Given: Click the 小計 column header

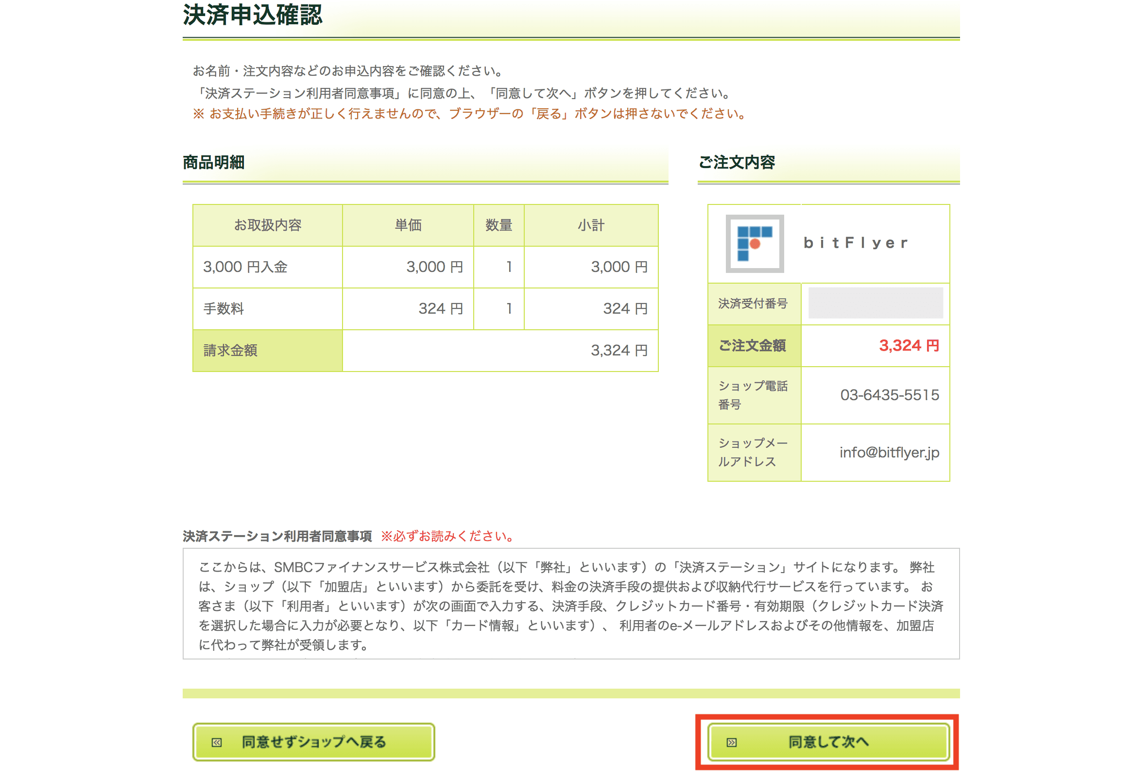Looking at the screenshot, I should [591, 225].
